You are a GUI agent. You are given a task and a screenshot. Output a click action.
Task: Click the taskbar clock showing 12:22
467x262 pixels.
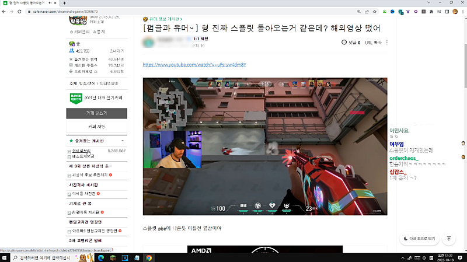(445, 258)
